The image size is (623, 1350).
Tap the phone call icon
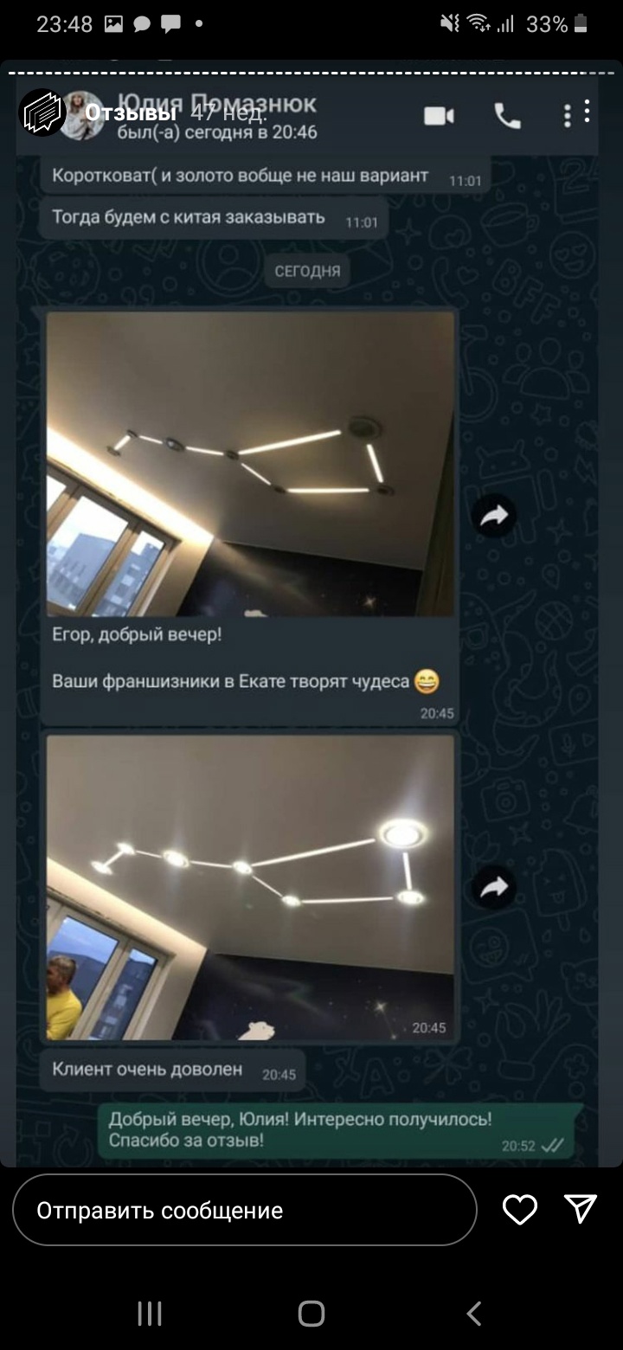click(507, 116)
